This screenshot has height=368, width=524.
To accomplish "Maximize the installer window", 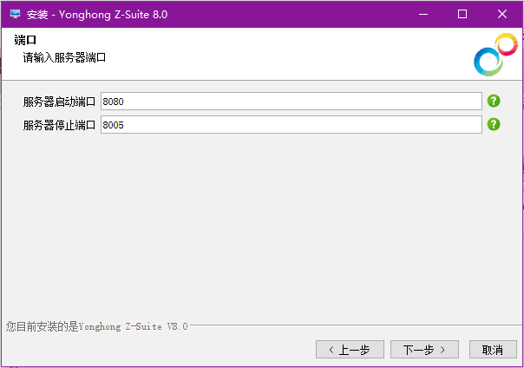I will [x=462, y=14].
